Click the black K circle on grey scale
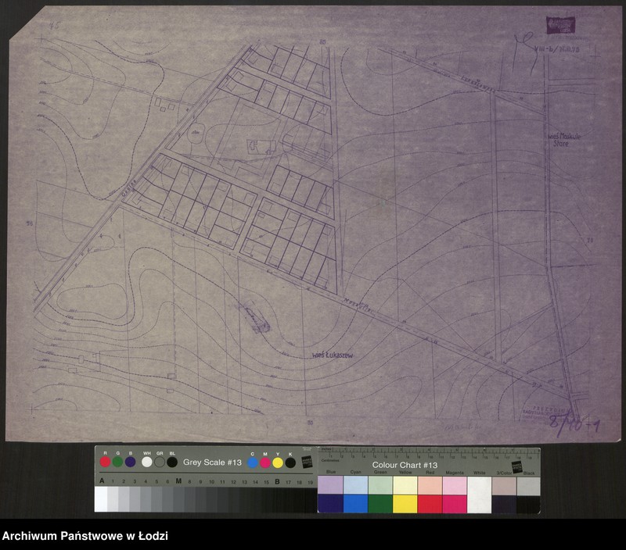 290,462
